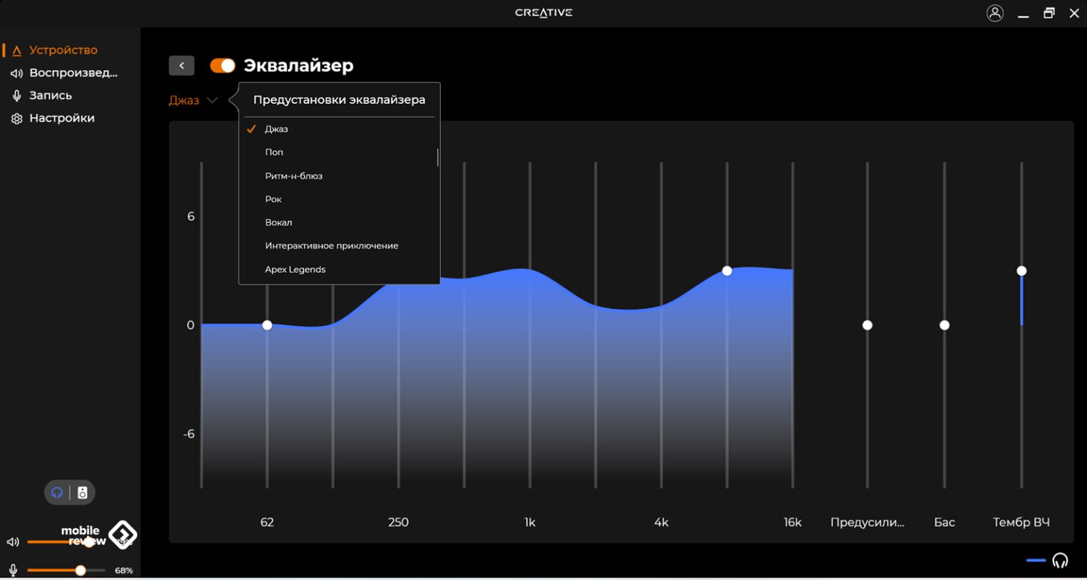
Task: Collapse the Джаз preset dropdown chevron
Action: pyautogui.click(x=212, y=100)
